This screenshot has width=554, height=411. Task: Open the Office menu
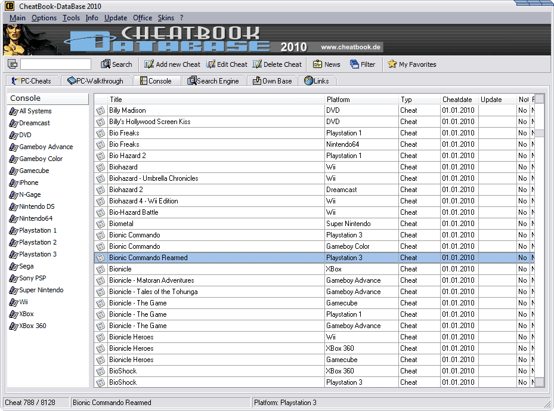143,18
